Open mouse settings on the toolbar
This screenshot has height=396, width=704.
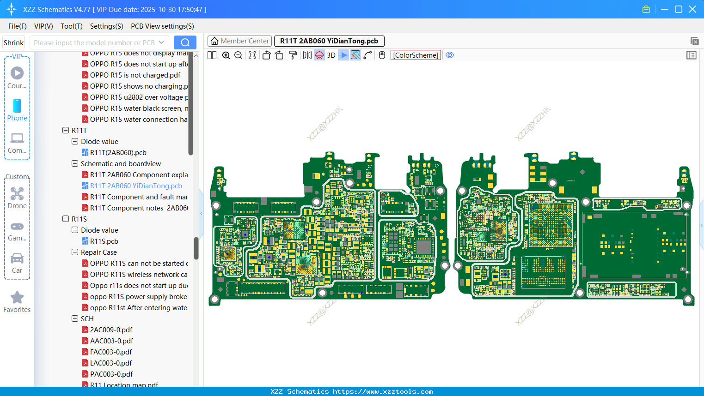tap(382, 55)
